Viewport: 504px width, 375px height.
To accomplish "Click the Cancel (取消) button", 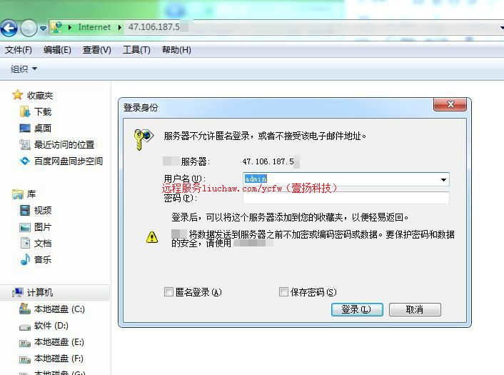I will (x=415, y=309).
